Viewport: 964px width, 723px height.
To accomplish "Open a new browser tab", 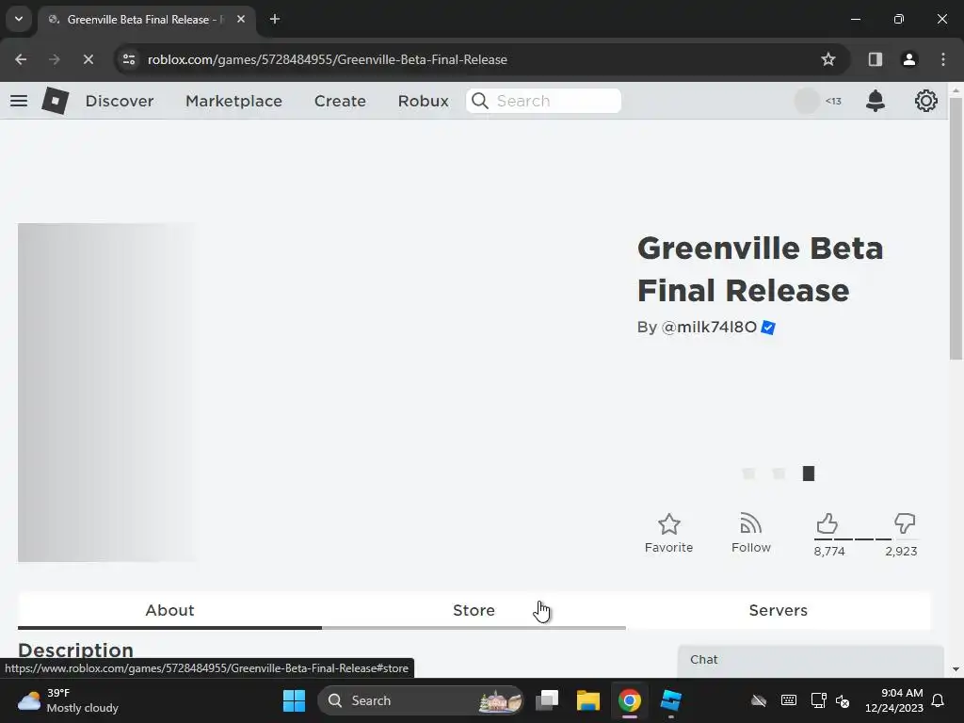I will point(275,19).
